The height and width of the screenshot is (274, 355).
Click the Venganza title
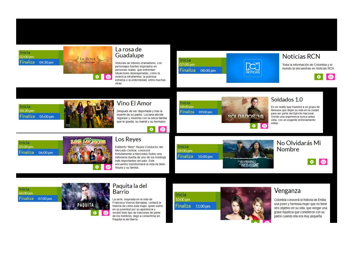click(287, 191)
